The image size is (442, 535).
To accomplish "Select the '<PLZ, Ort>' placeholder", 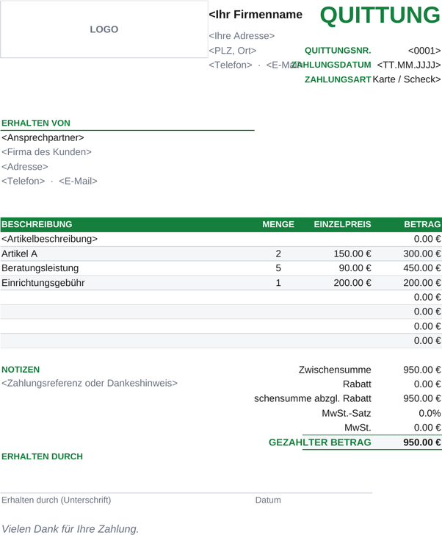I will (x=233, y=51).
